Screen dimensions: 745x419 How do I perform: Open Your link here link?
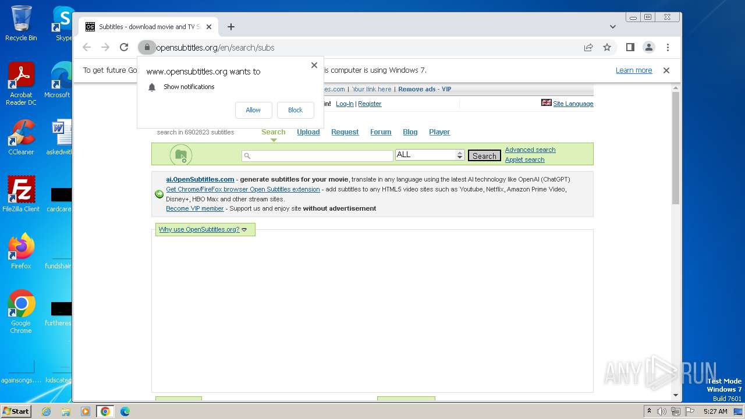(x=371, y=89)
